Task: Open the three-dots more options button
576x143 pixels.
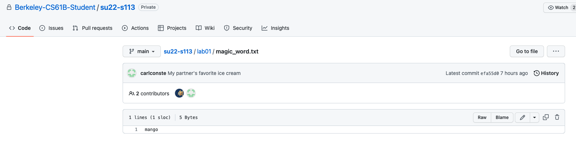Action: click(556, 51)
